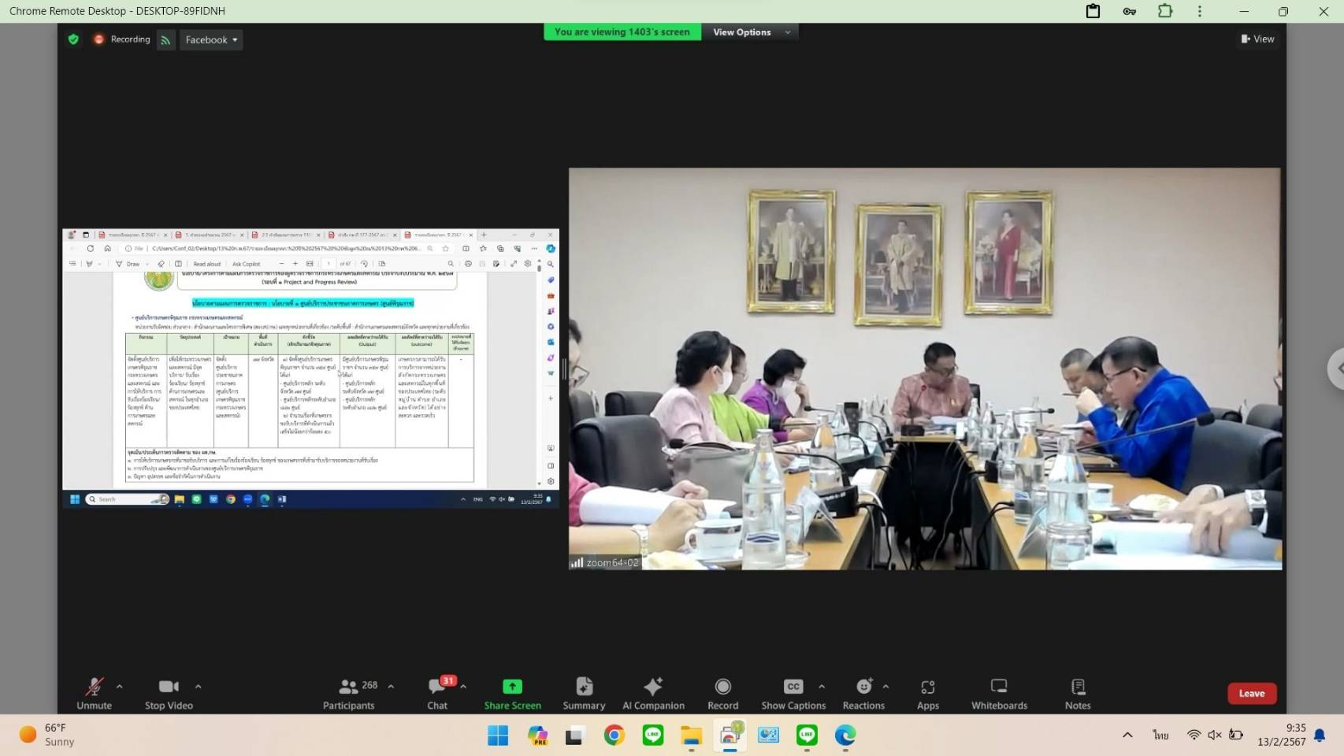Open the extensions puzzle icon
Viewport: 1344px width, 756px height.
pyautogui.click(x=1165, y=11)
